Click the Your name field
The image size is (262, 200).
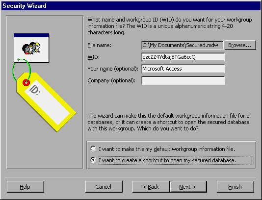pyautogui.click(x=183, y=69)
